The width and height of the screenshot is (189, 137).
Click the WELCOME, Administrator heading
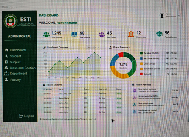pyautogui.click(x=58, y=23)
